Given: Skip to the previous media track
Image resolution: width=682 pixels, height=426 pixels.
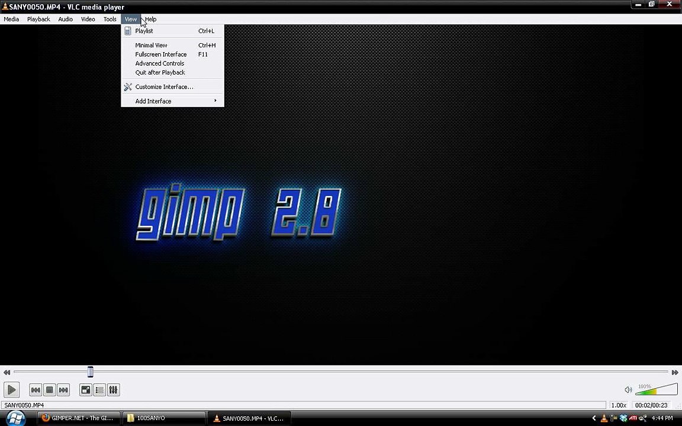Looking at the screenshot, I should 36,390.
